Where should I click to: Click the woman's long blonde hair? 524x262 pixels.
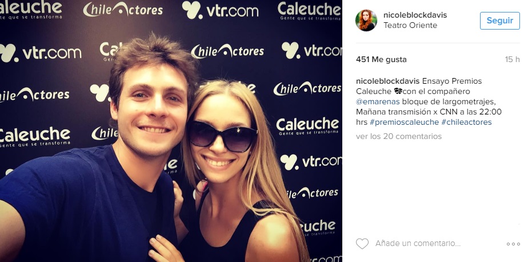click(277, 173)
